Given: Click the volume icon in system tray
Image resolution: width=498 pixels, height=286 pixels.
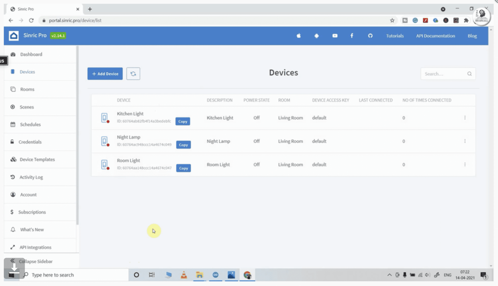Looking at the screenshot, I should click(x=428, y=275).
